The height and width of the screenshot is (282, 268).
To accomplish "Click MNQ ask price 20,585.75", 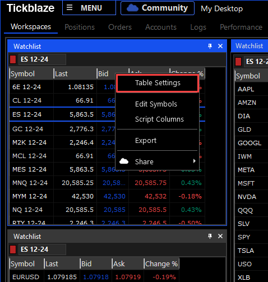I will click(x=150, y=183).
